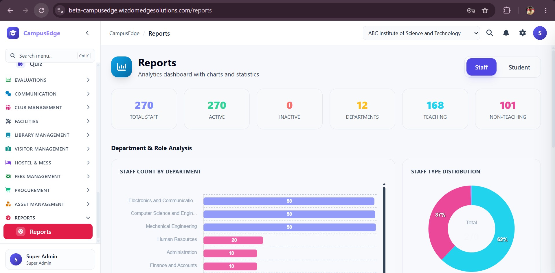Expand the Club Management menu chevron
The image size is (555, 273).
[x=88, y=107]
